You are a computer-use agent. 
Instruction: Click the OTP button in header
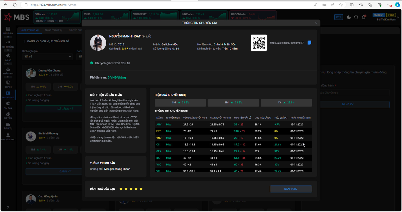point(339,17)
